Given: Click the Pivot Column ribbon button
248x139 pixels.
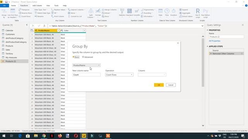Looking at the screenshot, I should (58, 16).
